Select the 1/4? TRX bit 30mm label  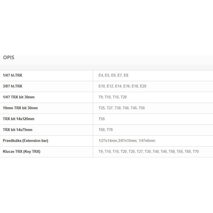[19, 97]
